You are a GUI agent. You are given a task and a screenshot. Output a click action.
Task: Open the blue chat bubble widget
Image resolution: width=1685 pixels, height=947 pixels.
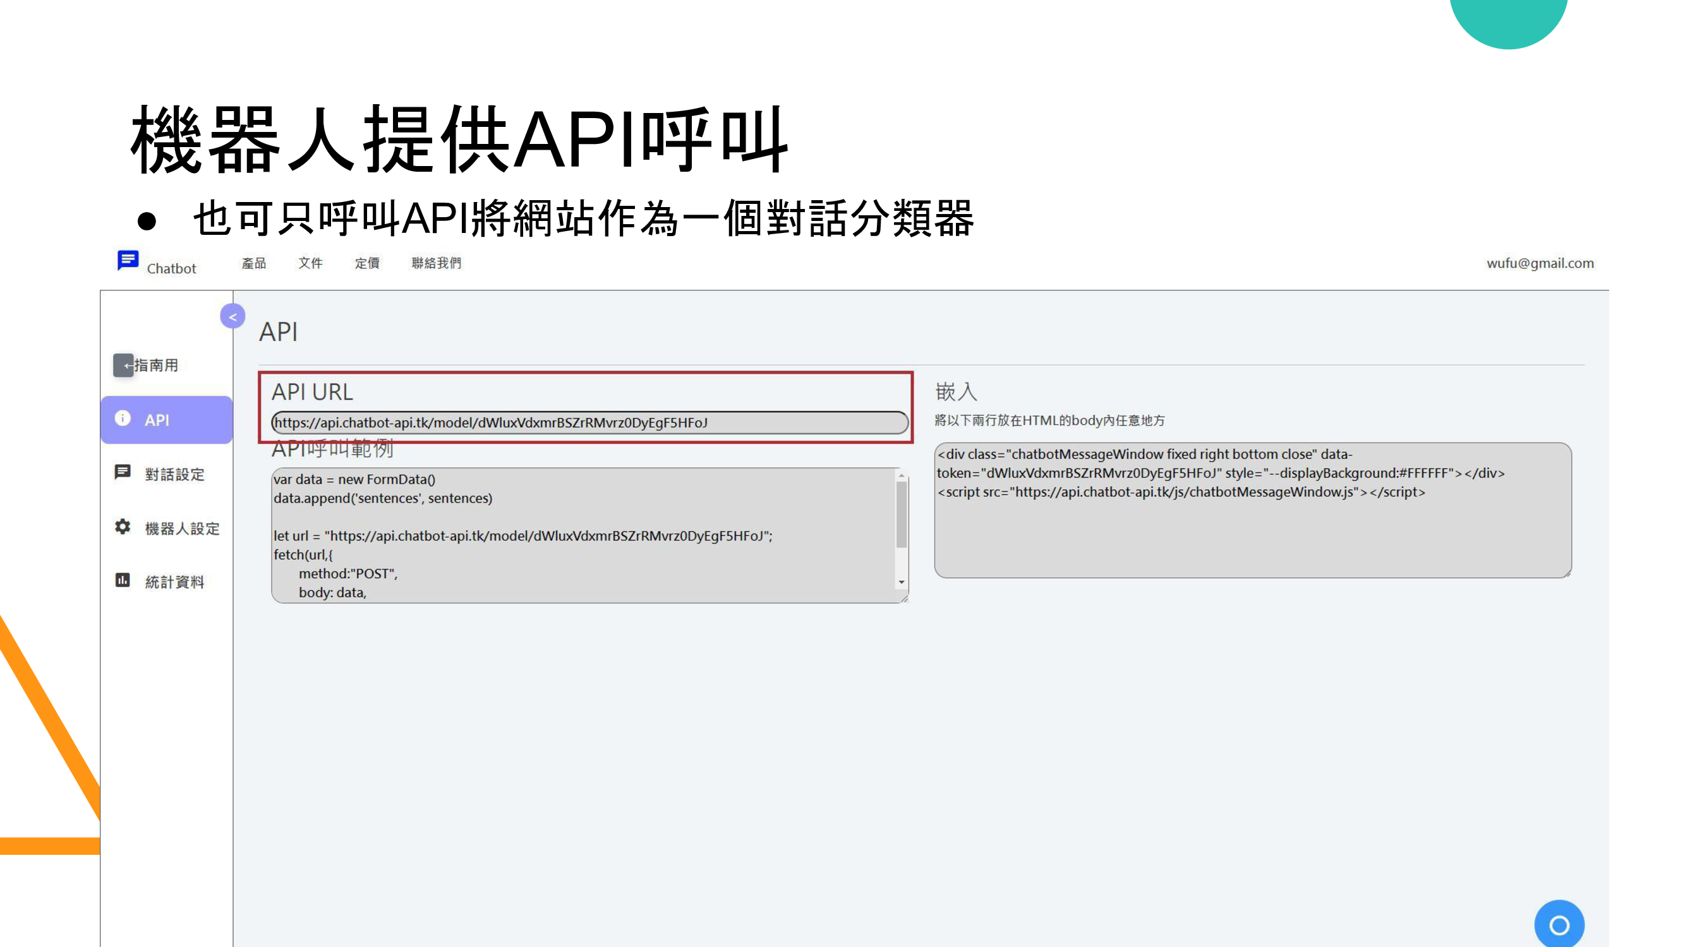pyautogui.click(x=1559, y=924)
